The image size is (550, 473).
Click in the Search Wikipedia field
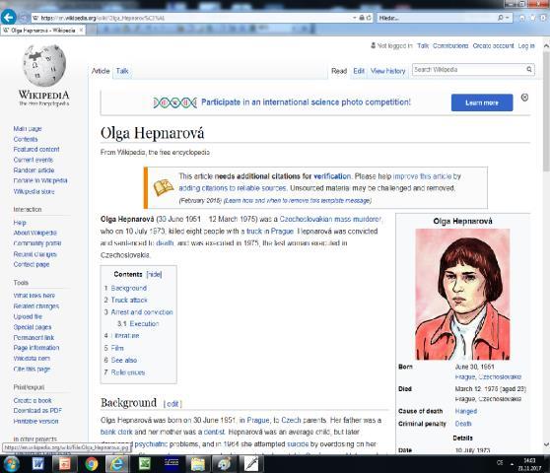pos(468,69)
